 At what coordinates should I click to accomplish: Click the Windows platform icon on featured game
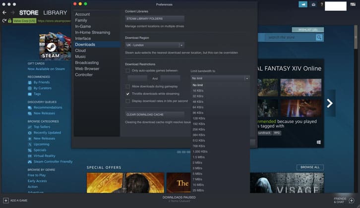pos(319,142)
